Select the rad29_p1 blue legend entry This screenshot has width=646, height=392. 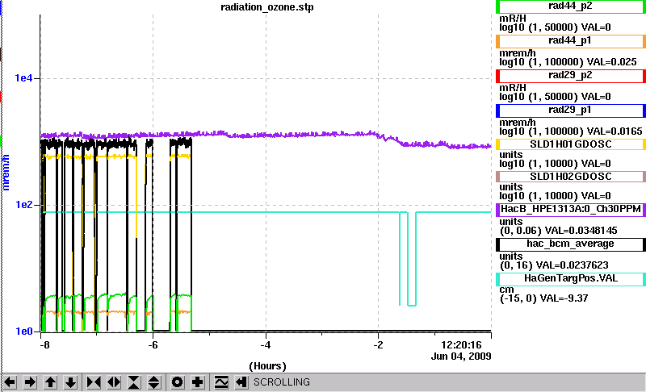click(571, 111)
